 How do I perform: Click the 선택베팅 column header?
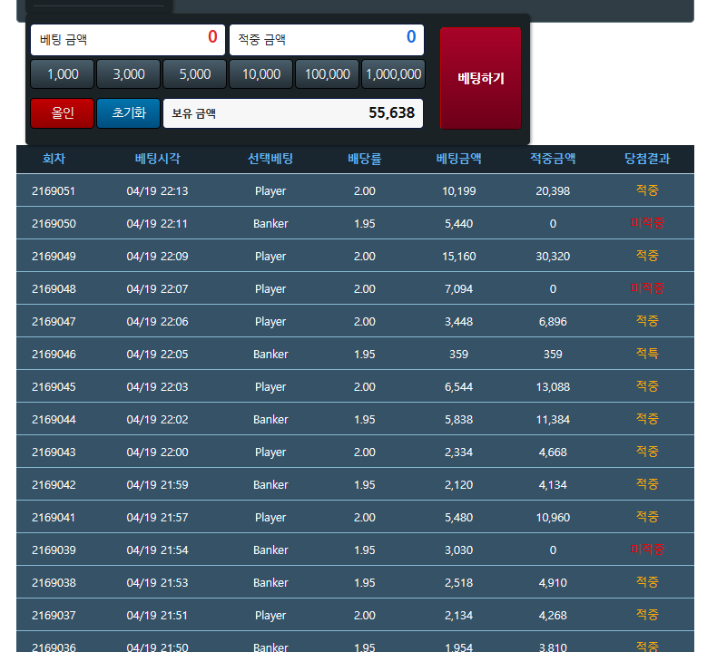point(270,159)
